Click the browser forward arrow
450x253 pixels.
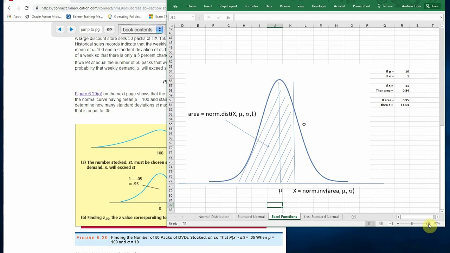(18, 8)
